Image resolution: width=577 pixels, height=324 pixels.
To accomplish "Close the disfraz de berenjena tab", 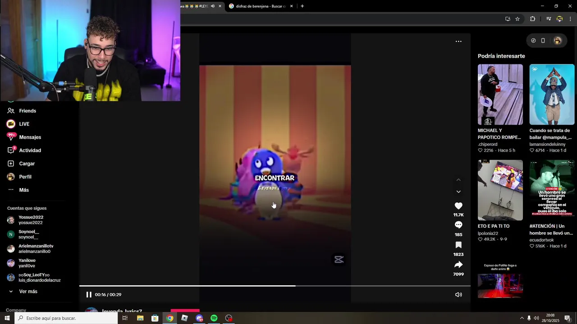I will pyautogui.click(x=291, y=6).
